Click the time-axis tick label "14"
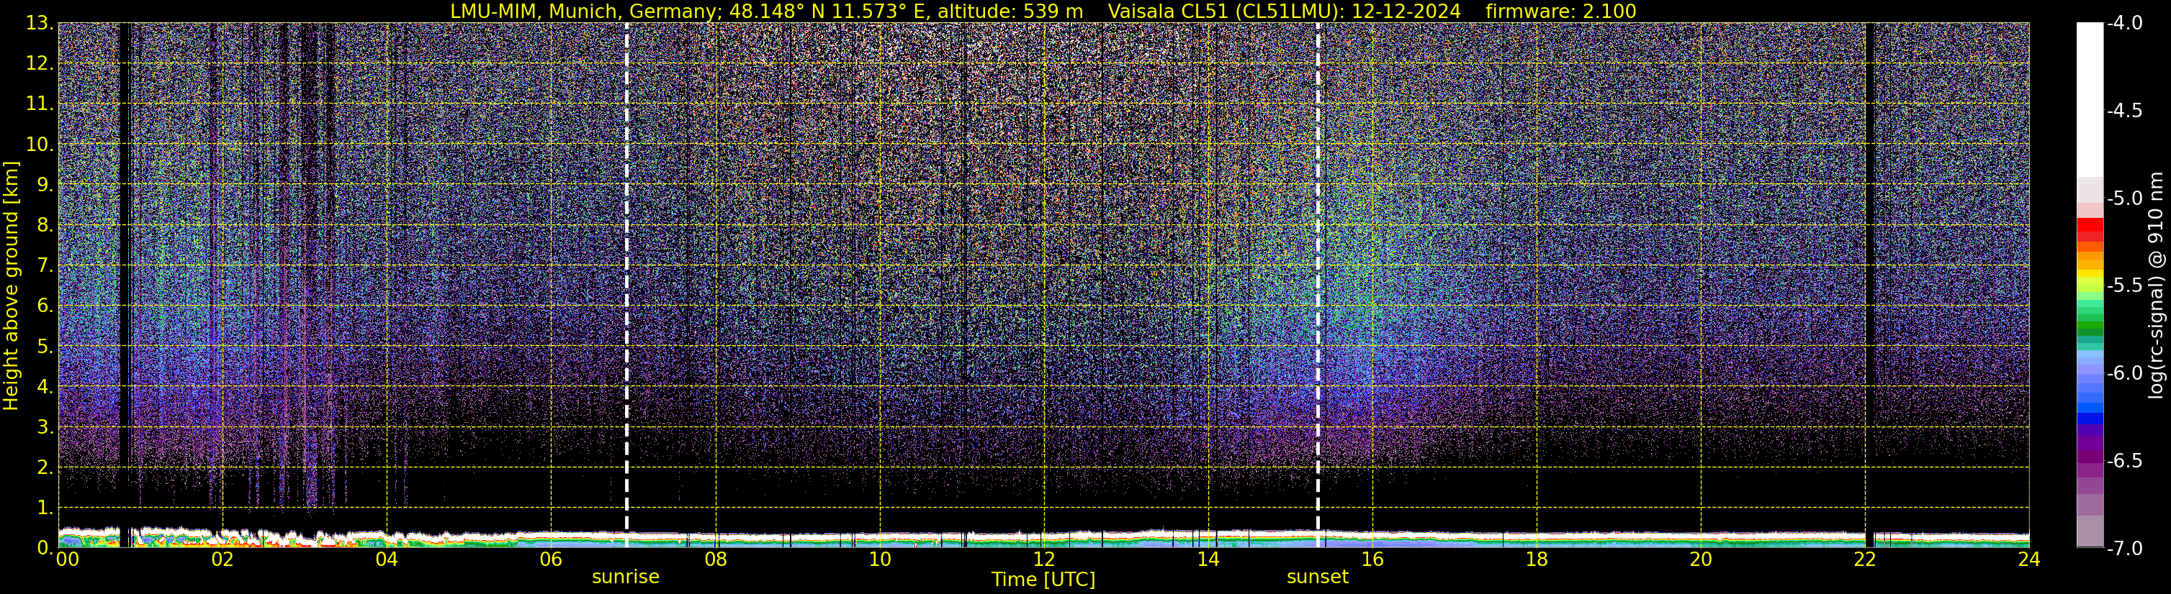 tap(1208, 559)
